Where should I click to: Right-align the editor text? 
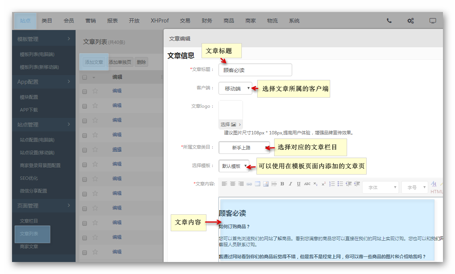(x=241, y=184)
